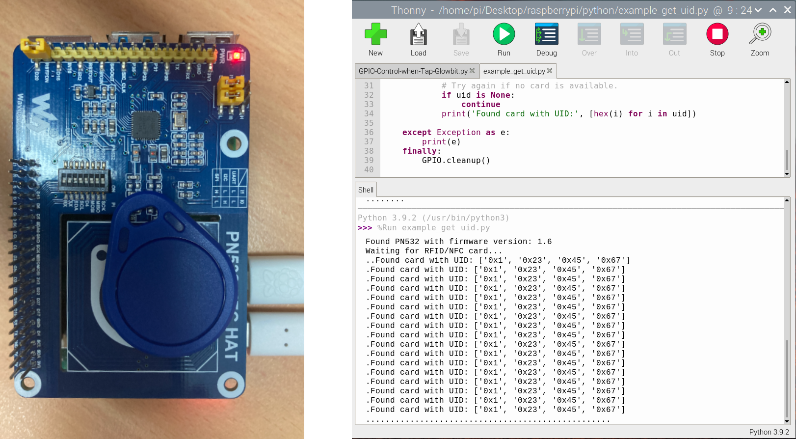Select the example_get_uid.py tab
Image resolution: width=796 pixels, height=439 pixels.
(x=514, y=71)
